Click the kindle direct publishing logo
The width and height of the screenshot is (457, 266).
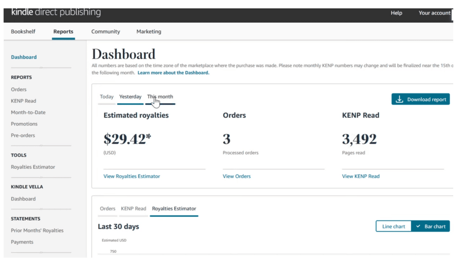coord(56,12)
